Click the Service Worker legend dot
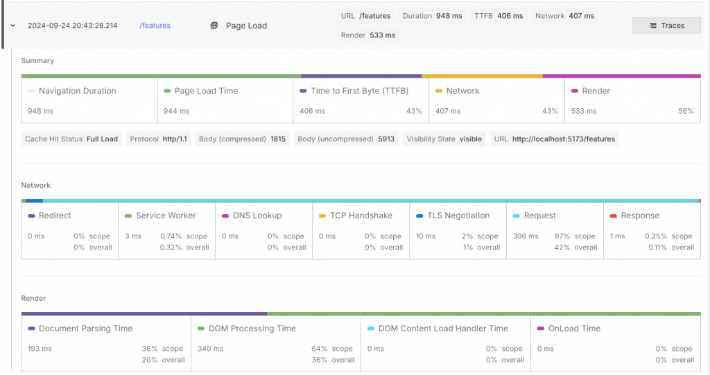 click(x=128, y=216)
